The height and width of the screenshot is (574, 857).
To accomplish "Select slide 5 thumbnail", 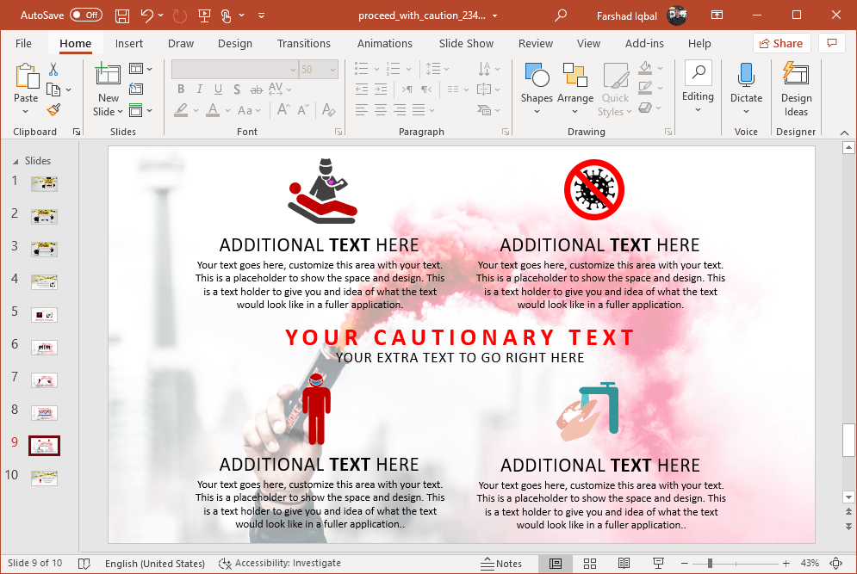I will tap(44, 315).
